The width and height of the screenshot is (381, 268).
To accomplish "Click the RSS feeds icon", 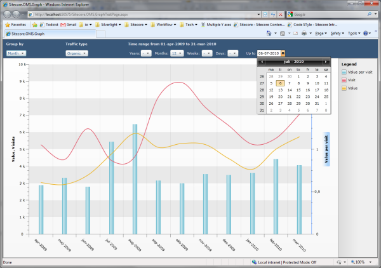I will coord(283,33).
